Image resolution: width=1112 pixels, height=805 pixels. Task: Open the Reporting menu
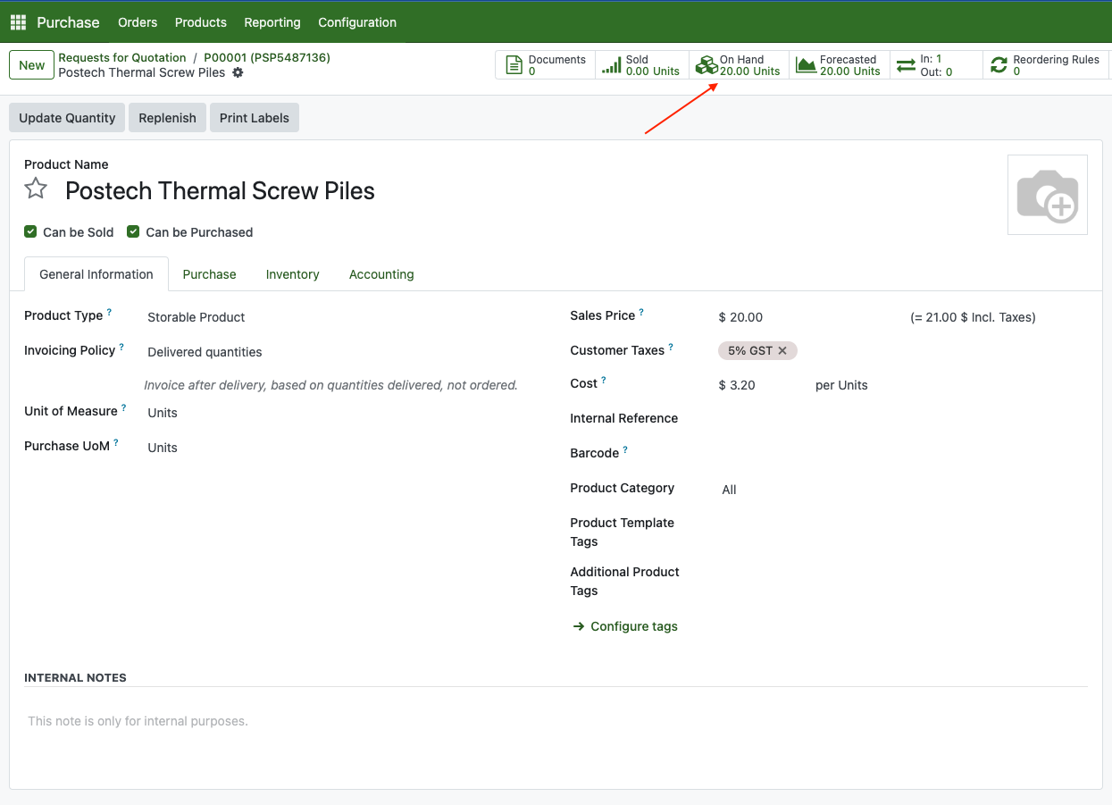coord(272,22)
